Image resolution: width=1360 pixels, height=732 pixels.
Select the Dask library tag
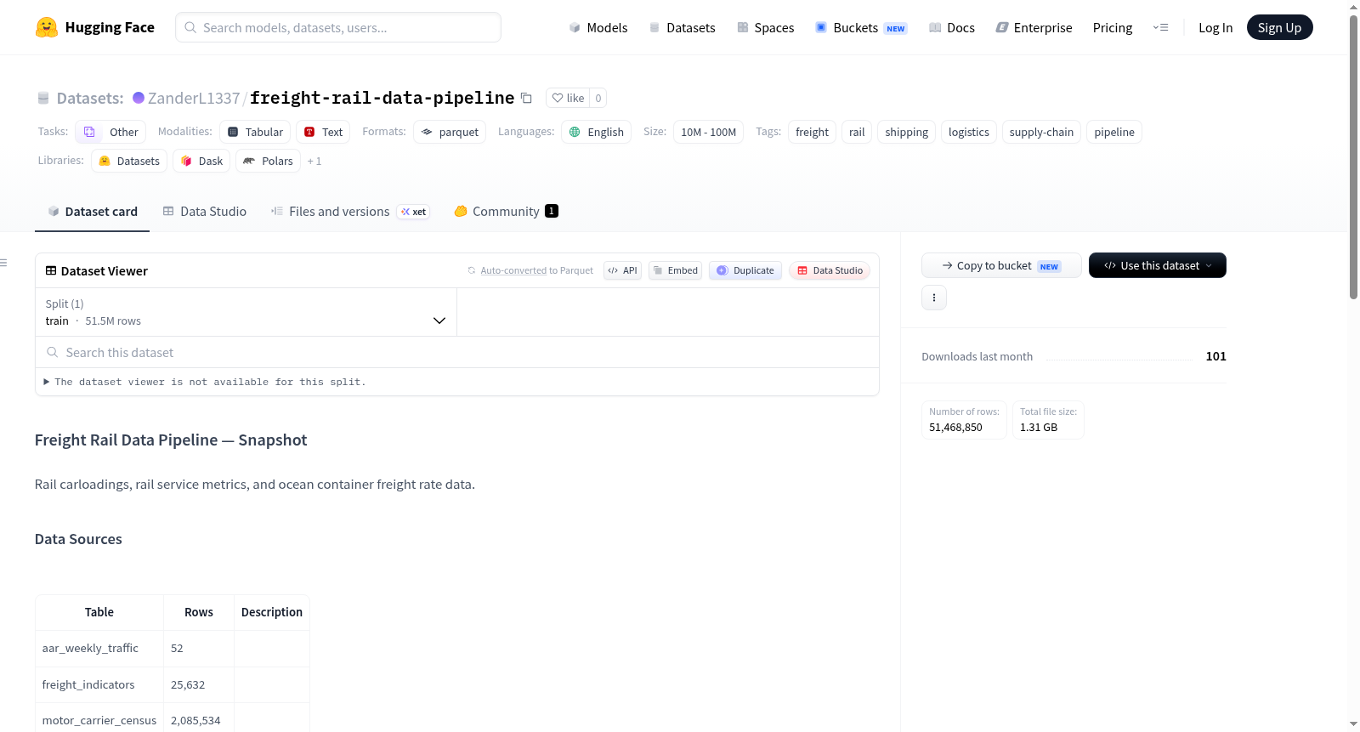[201, 161]
